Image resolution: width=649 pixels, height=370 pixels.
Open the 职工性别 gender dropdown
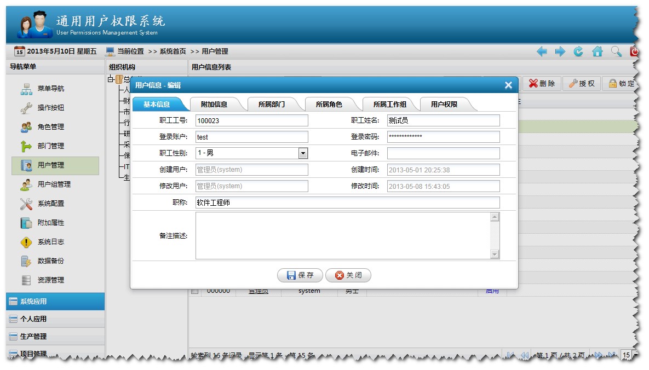[302, 153]
